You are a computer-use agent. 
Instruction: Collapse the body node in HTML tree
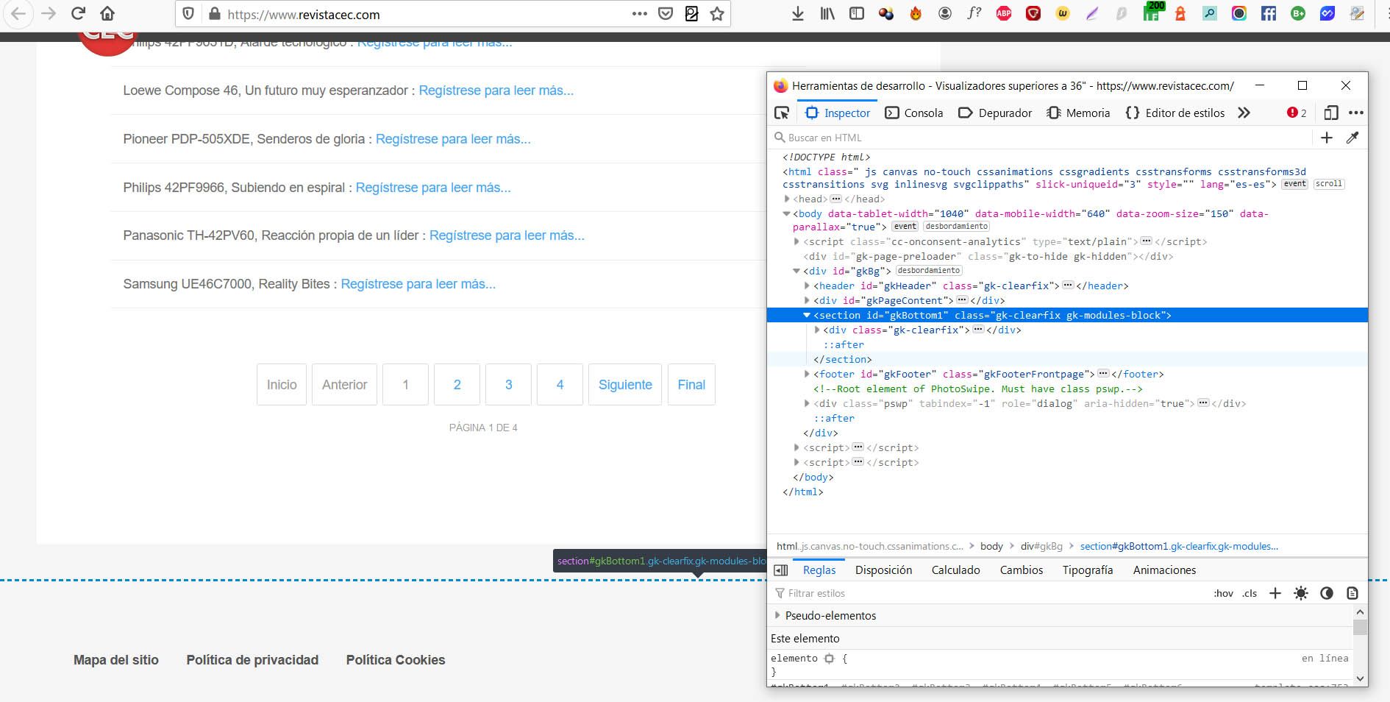click(787, 213)
